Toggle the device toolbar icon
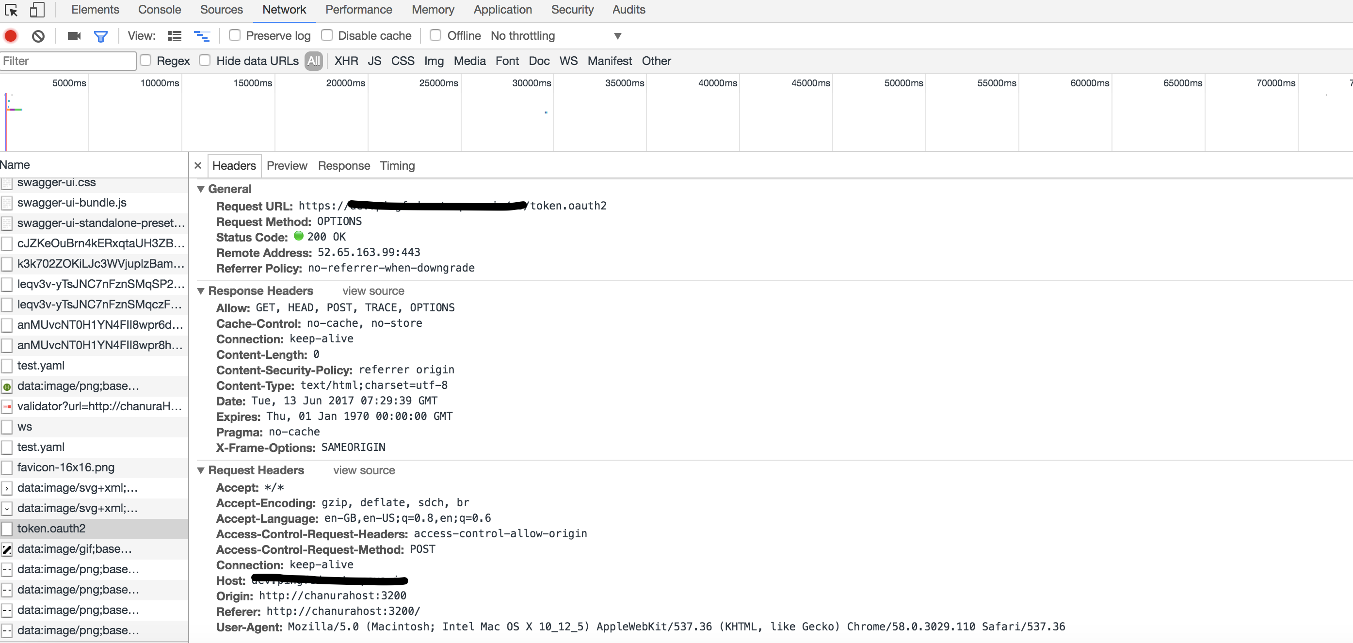This screenshot has width=1353, height=643. click(36, 10)
